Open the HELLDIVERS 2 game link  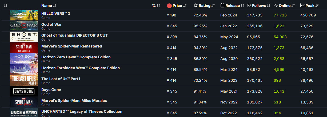[56, 14]
